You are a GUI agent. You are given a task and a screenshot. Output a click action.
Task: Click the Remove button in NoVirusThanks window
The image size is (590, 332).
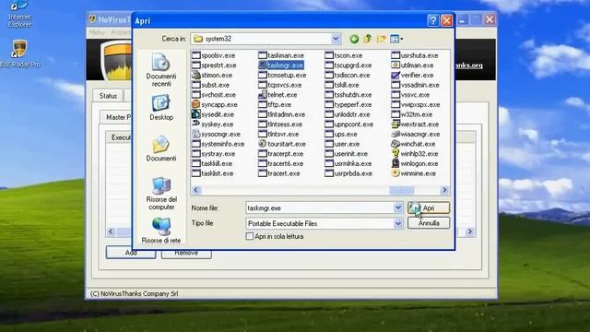(x=186, y=253)
